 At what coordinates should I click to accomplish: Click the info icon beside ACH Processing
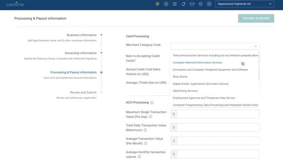[x=152, y=102]
